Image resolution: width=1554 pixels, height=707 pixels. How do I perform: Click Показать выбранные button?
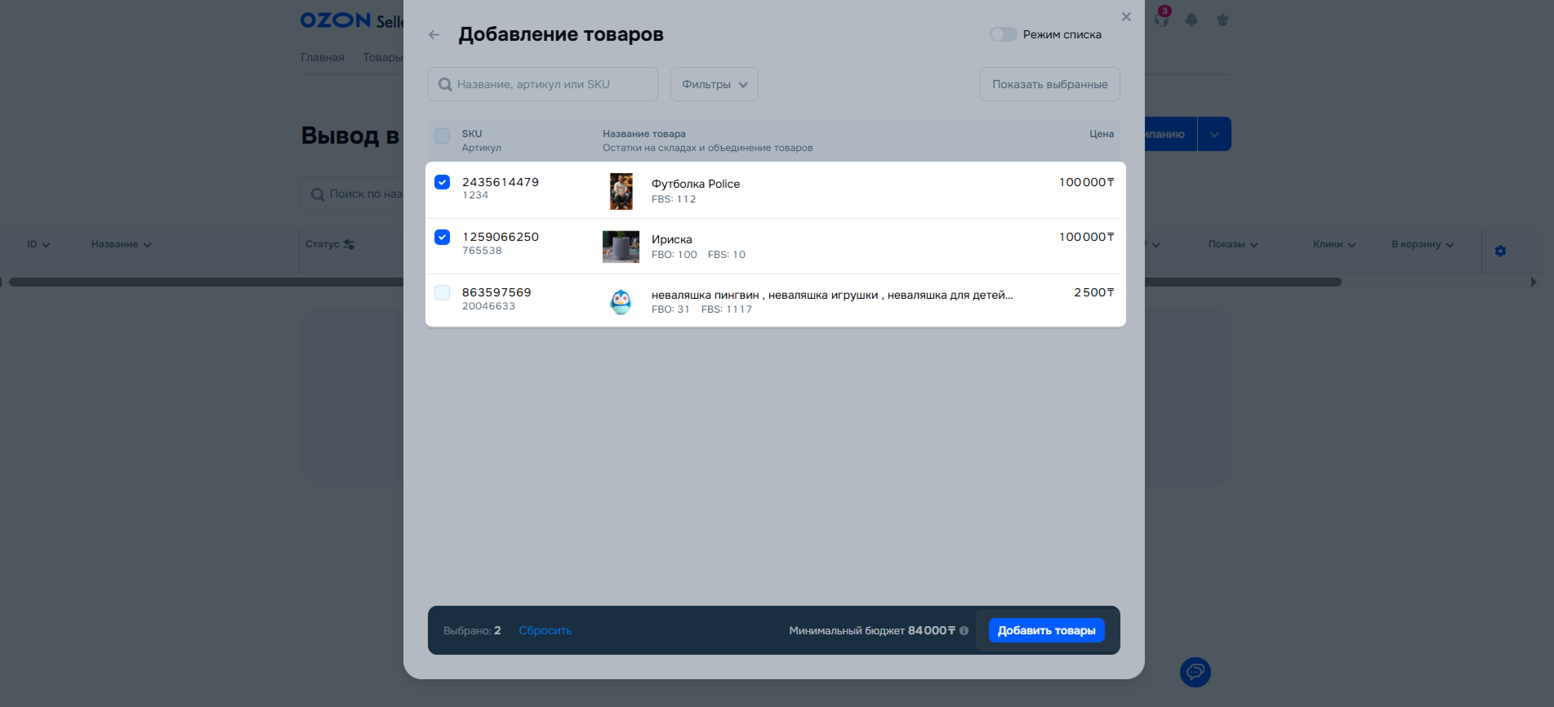pos(1049,84)
